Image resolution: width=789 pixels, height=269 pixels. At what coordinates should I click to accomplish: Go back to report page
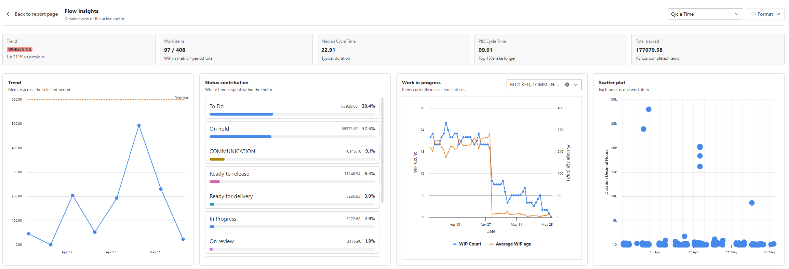click(32, 14)
